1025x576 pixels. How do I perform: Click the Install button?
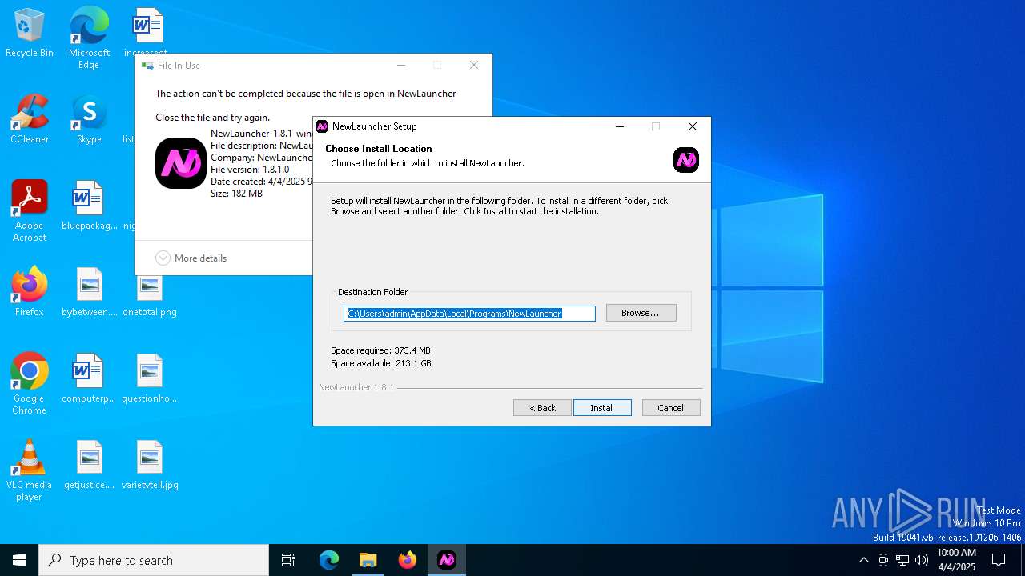click(602, 408)
